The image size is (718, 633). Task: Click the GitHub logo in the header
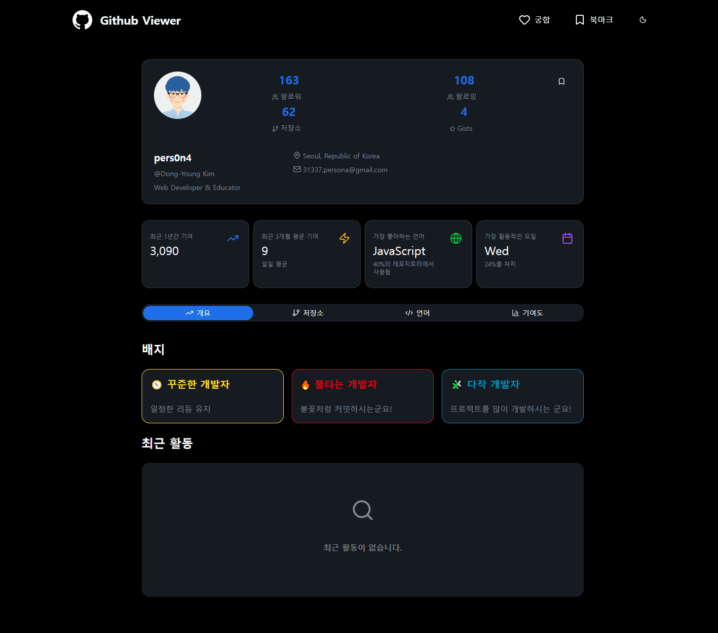click(x=82, y=20)
